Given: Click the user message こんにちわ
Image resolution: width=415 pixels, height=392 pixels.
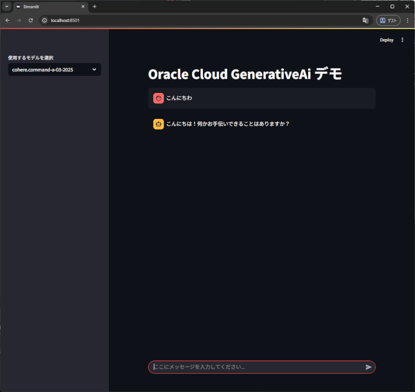Looking at the screenshot, I should click(x=179, y=98).
